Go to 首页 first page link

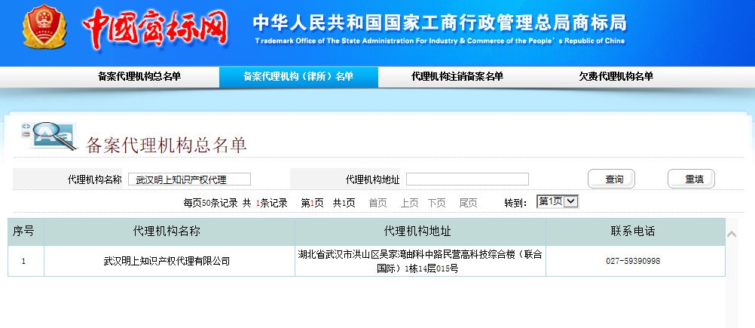(377, 203)
